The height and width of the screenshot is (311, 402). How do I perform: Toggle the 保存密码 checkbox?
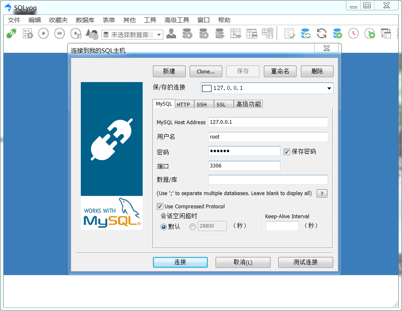click(287, 152)
